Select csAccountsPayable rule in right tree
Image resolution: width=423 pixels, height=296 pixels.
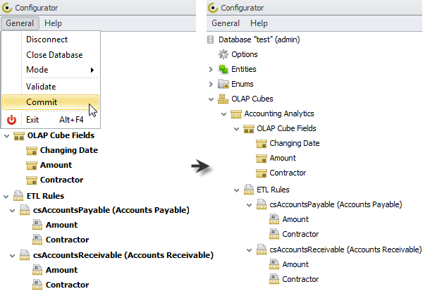[336, 204]
